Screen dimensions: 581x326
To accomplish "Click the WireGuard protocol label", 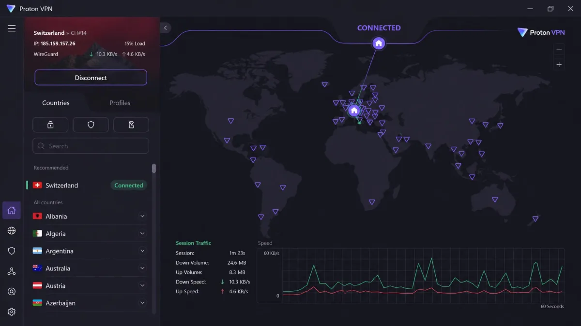I will point(46,54).
